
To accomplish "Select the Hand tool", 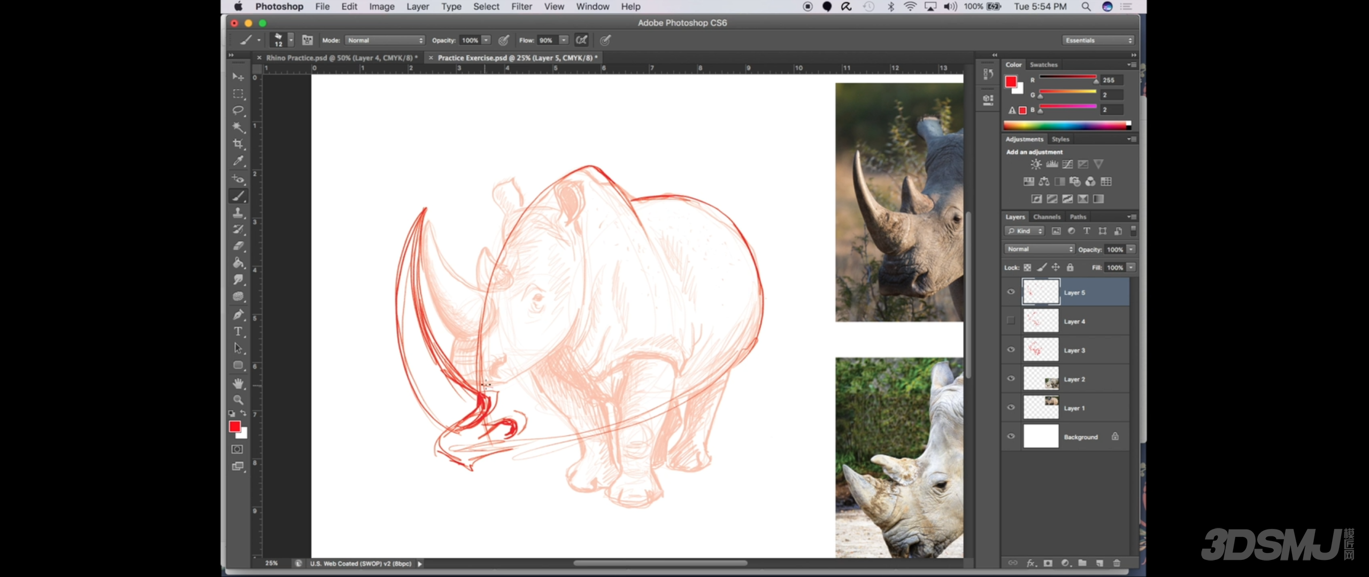I will pyautogui.click(x=238, y=383).
